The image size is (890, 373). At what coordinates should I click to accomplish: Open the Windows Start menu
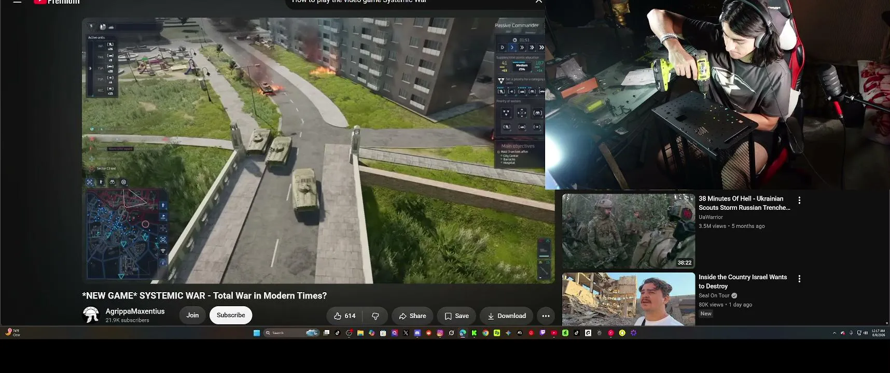point(257,333)
